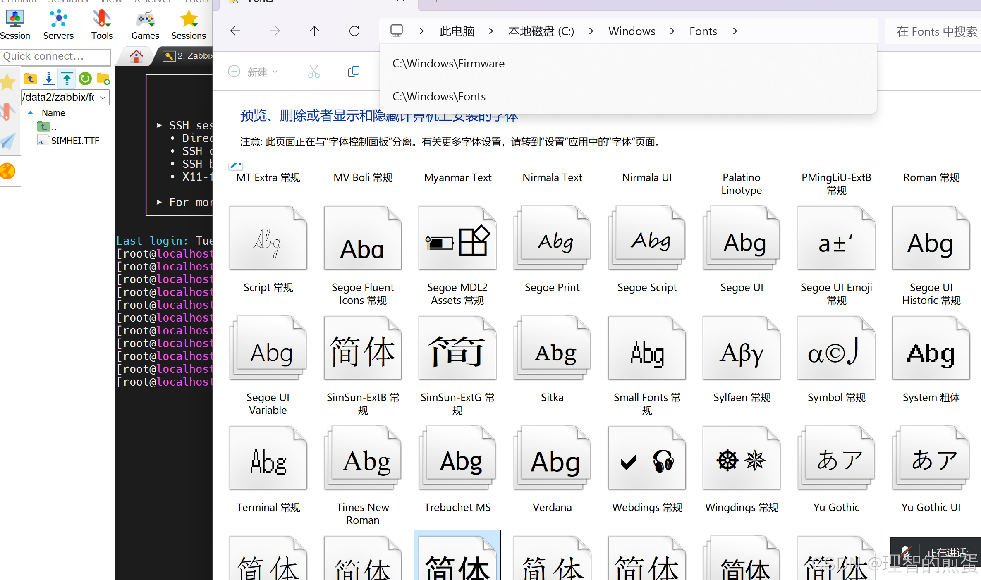Expand the remote path dropdown
Viewport: 981px width, 580px height.
pyautogui.click(x=103, y=98)
